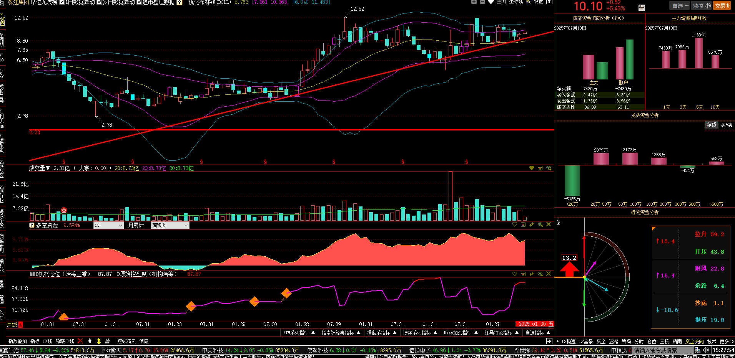Click the zoom-in plus icon above chart
The image size is (735, 358).
pos(474,2)
